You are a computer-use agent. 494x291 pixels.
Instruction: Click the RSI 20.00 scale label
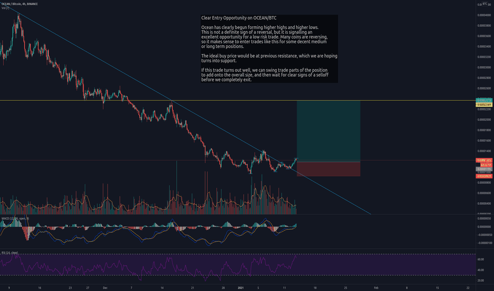(481, 280)
